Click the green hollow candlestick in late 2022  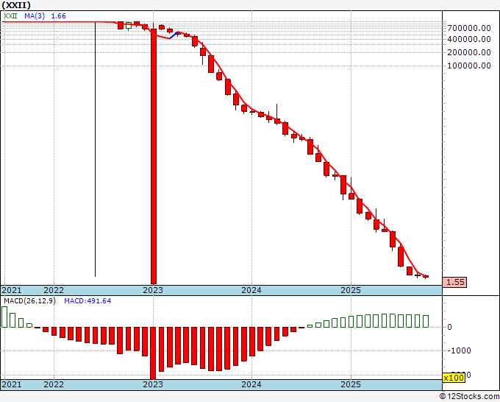coord(129,26)
